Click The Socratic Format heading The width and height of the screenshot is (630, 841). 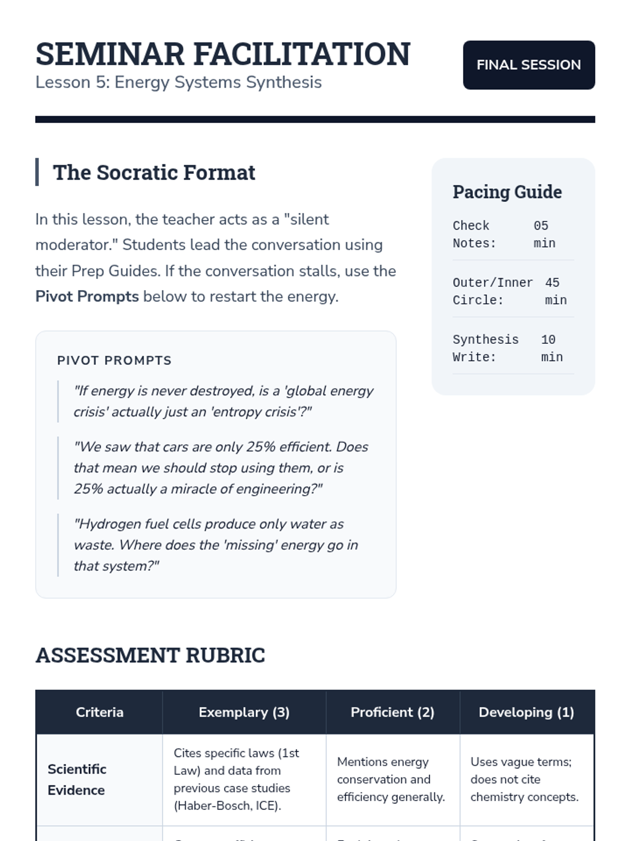pos(154,172)
